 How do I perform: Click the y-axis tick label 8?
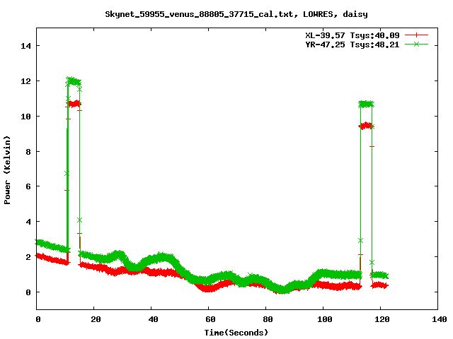28,151
